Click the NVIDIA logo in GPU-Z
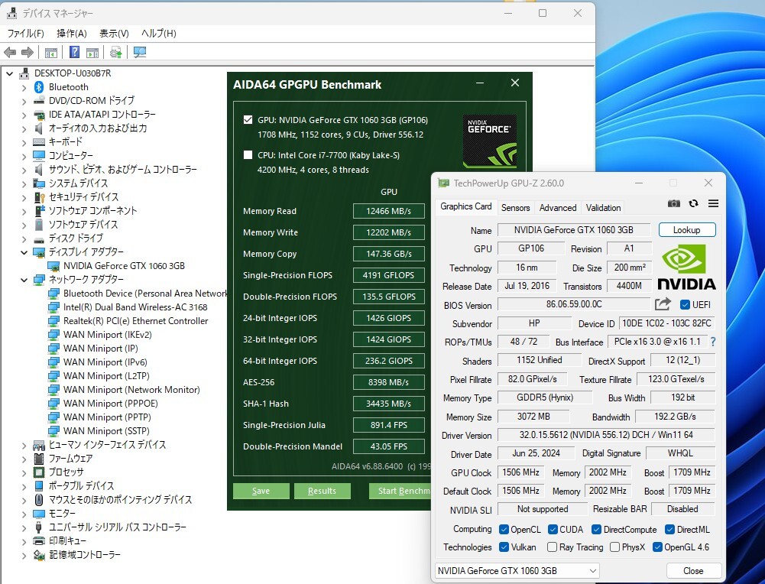The image size is (765, 584). tap(686, 267)
